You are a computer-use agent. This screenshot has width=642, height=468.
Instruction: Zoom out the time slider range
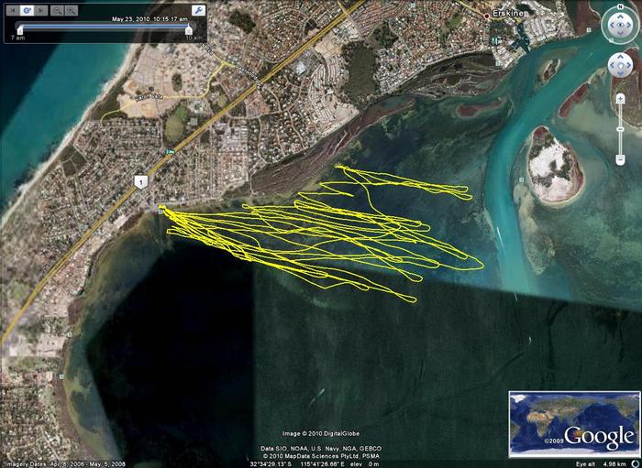(x=57, y=9)
